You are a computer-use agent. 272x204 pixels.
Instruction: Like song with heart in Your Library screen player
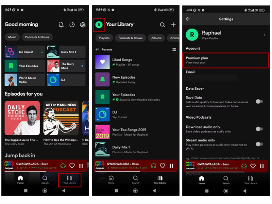pyautogui.click(x=163, y=166)
